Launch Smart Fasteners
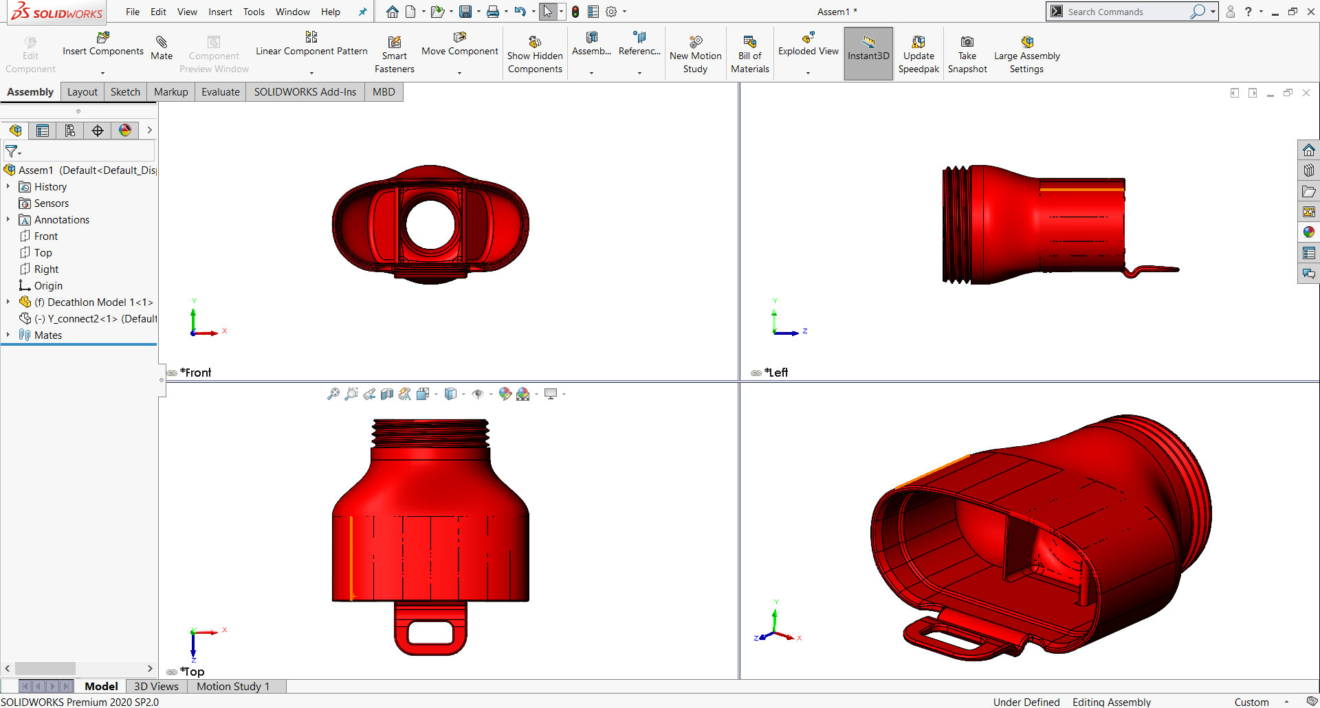This screenshot has width=1320, height=708. [394, 55]
